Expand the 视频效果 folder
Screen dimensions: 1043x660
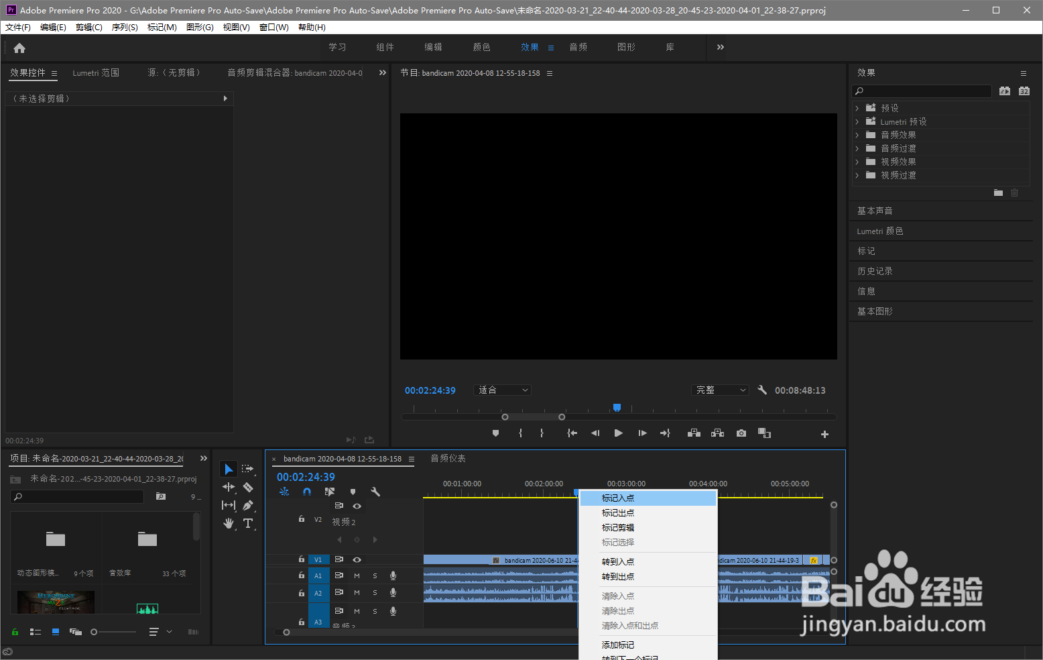point(857,162)
